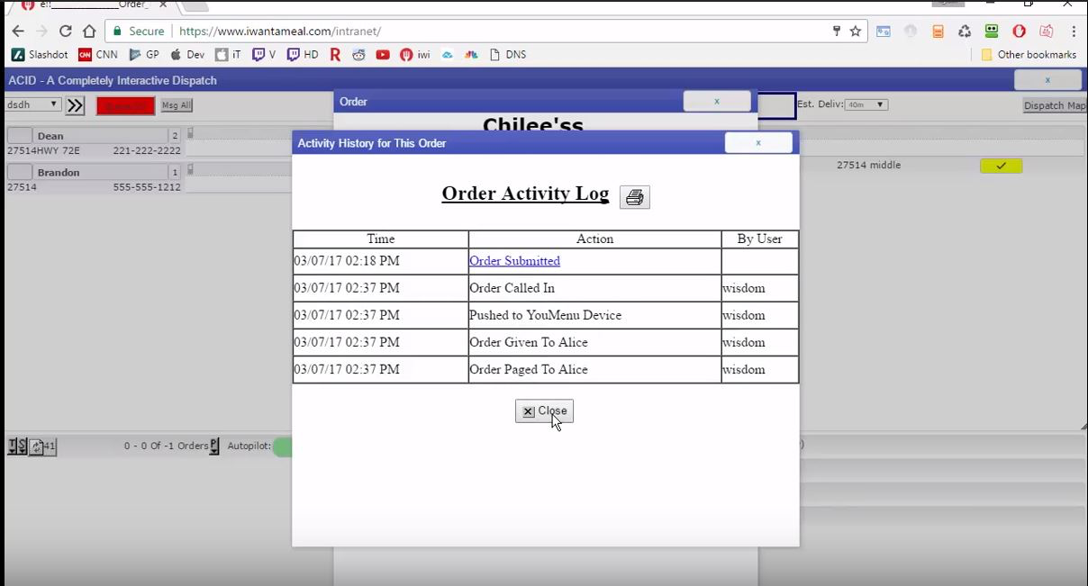Image resolution: width=1088 pixels, height=586 pixels.
Task: Open YouTube from the bookmarks bar
Action: pos(382,54)
